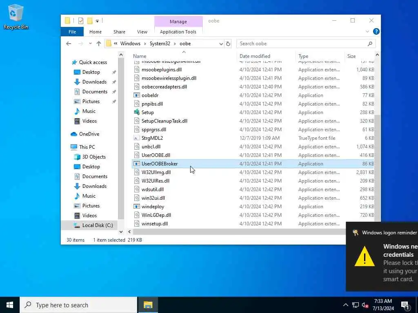This screenshot has height=313, width=418.
Task: Open the Action Center notifications icon
Action: coord(405,305)
